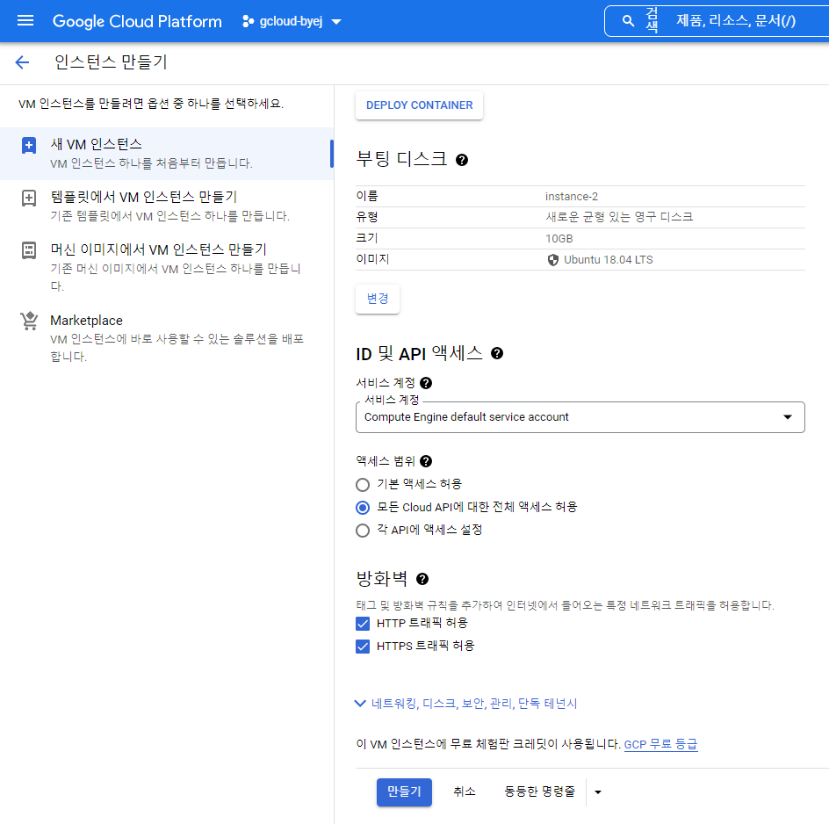Open help icon next to 방화벽
Image resolution: width=829 pixels, height=824 pixels.
(x=422, y=579)
